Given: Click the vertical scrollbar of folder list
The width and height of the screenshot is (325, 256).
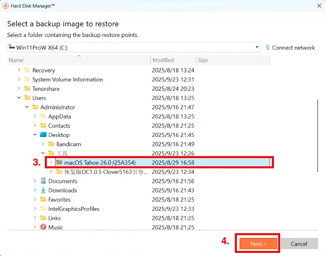Looking at the screenshot, I should click(x=318, y=136).
